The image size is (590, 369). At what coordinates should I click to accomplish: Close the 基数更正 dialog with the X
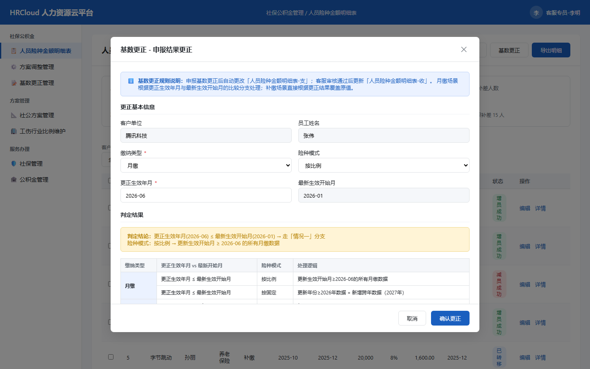click(x=464, y=50)
